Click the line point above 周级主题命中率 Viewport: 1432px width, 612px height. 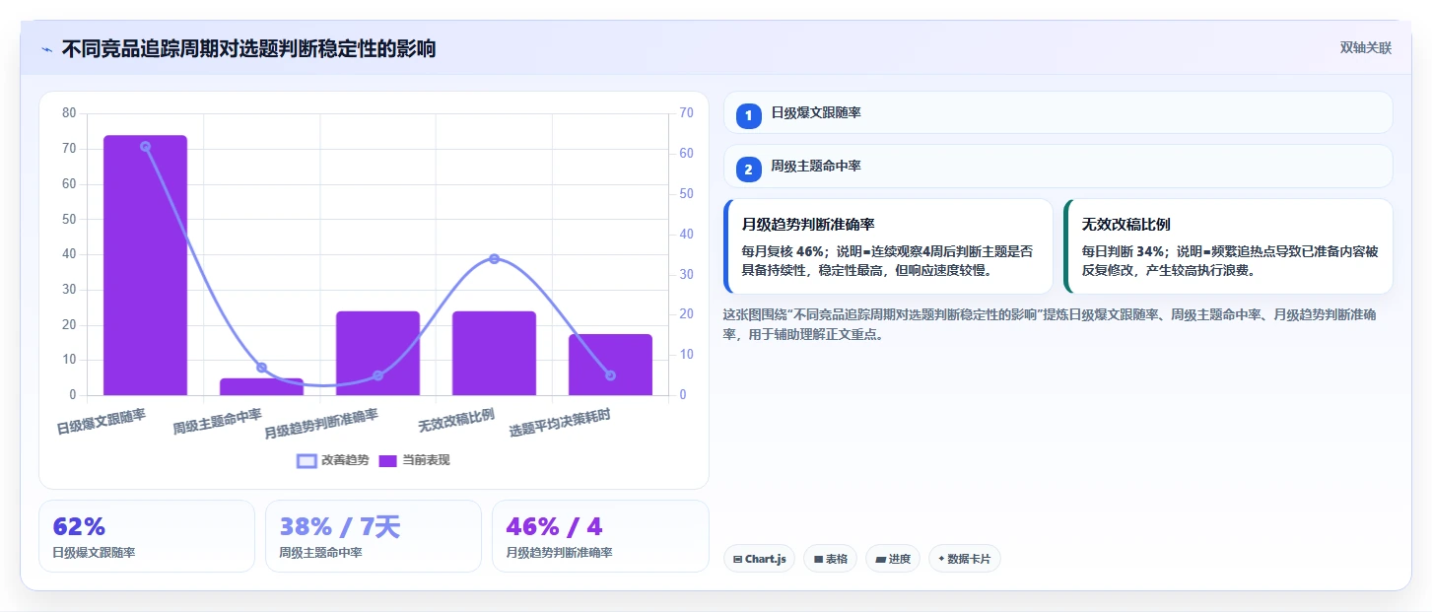pos(261,368)
